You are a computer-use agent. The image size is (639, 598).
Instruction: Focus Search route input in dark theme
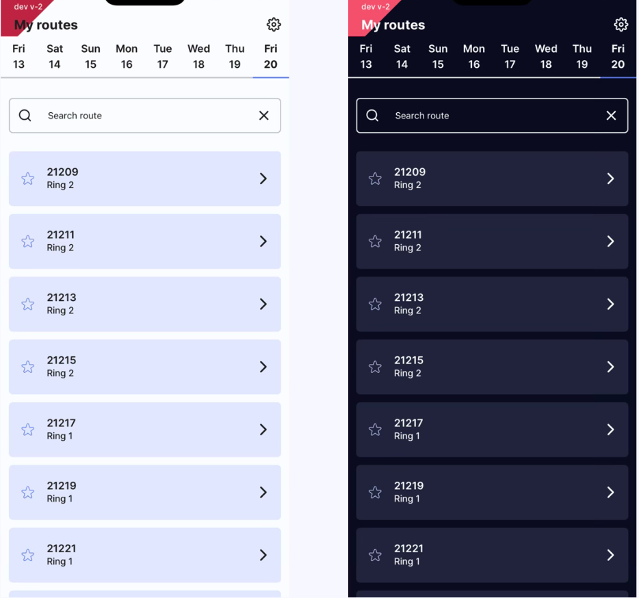point(491,116)
